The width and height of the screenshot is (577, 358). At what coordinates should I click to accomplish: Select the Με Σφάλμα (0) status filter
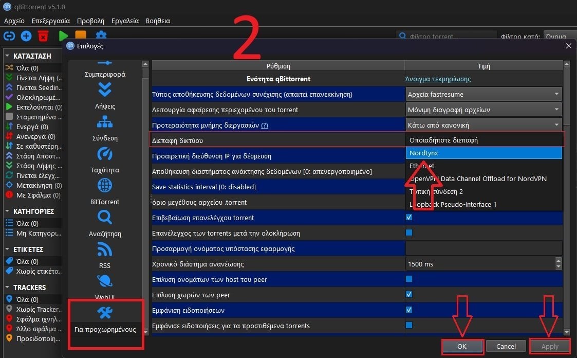tap(33, 195)
